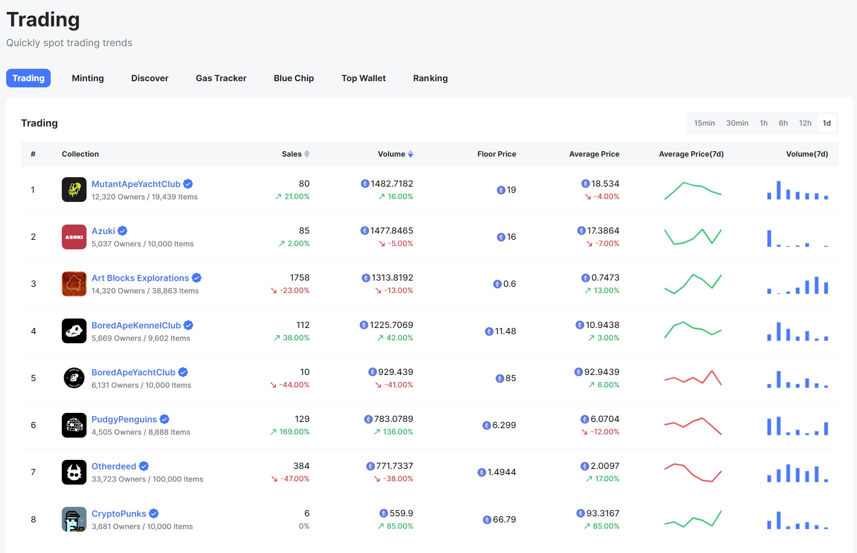Open the Ranking section
Image resolution: width=857 pixels, height=553 pixels.
click(430, 78)
